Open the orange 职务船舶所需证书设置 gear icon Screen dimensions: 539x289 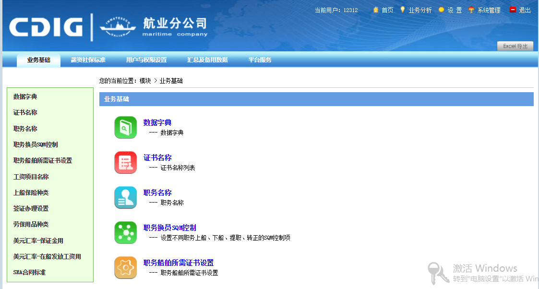click(125, 268)
